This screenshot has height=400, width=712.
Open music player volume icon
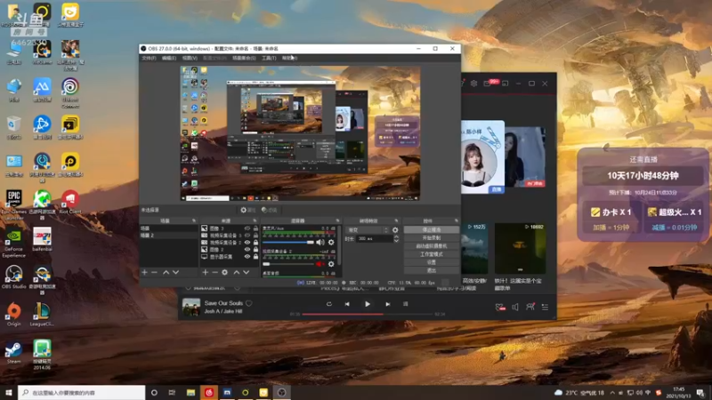pyautogui.click(x=515, y=307)
